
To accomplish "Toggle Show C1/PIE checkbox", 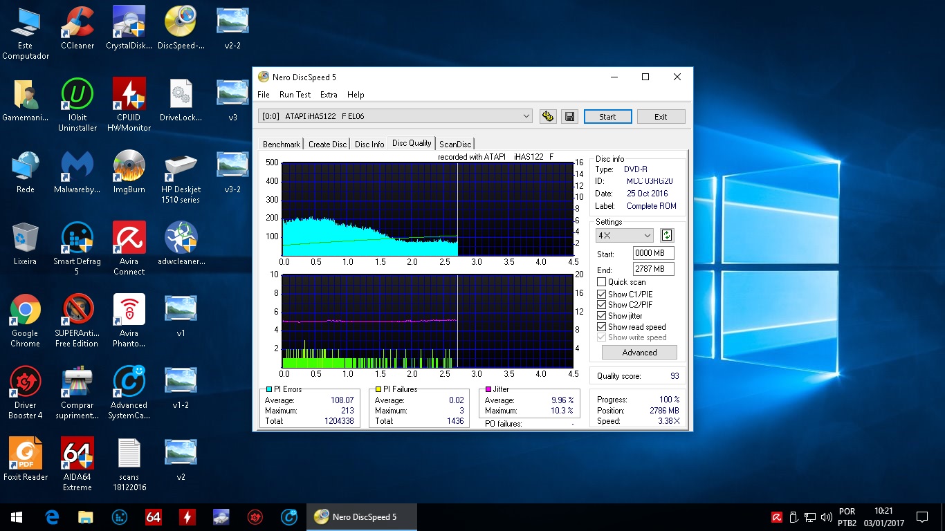I will pos(601,295).
